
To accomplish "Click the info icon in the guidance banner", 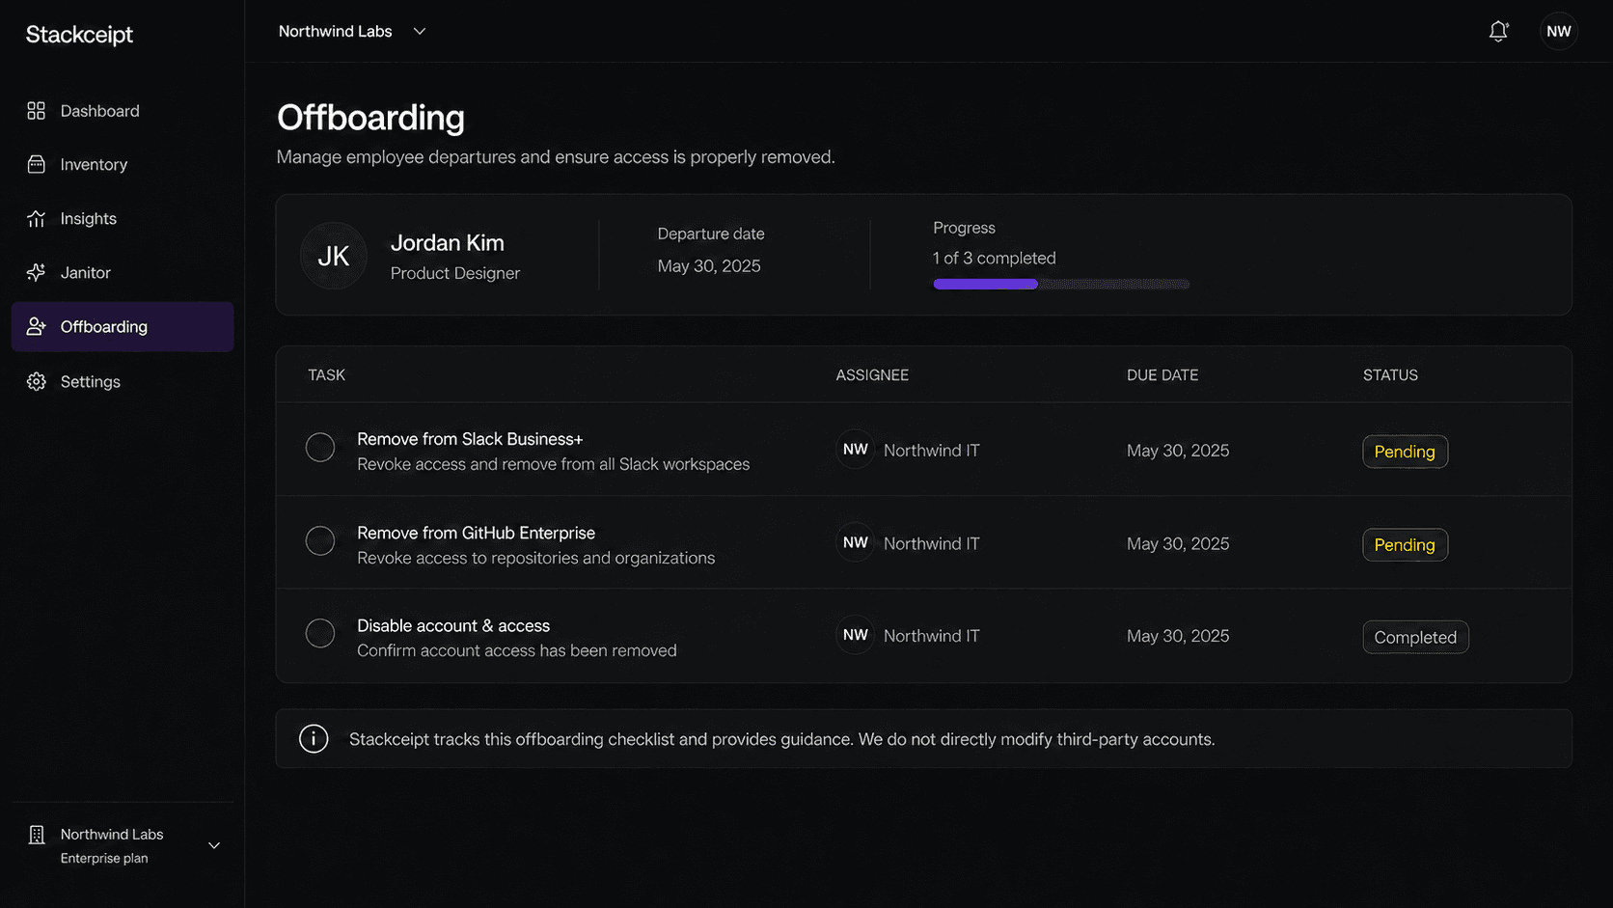I will pyautogui.click(x=314, y=739).
